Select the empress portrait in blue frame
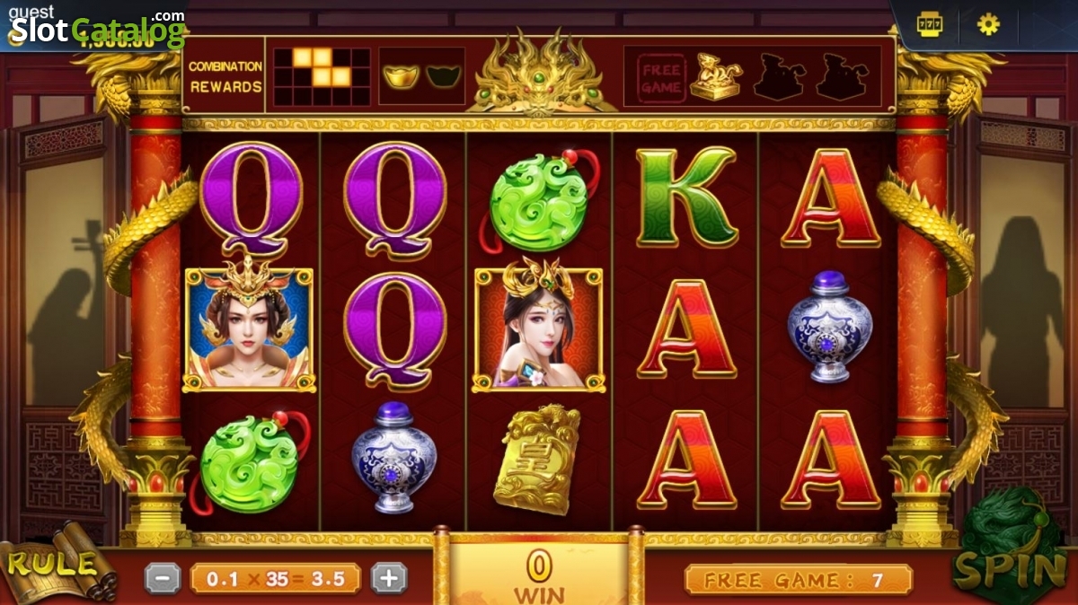 pyautogui.click(x=250, y=327)
